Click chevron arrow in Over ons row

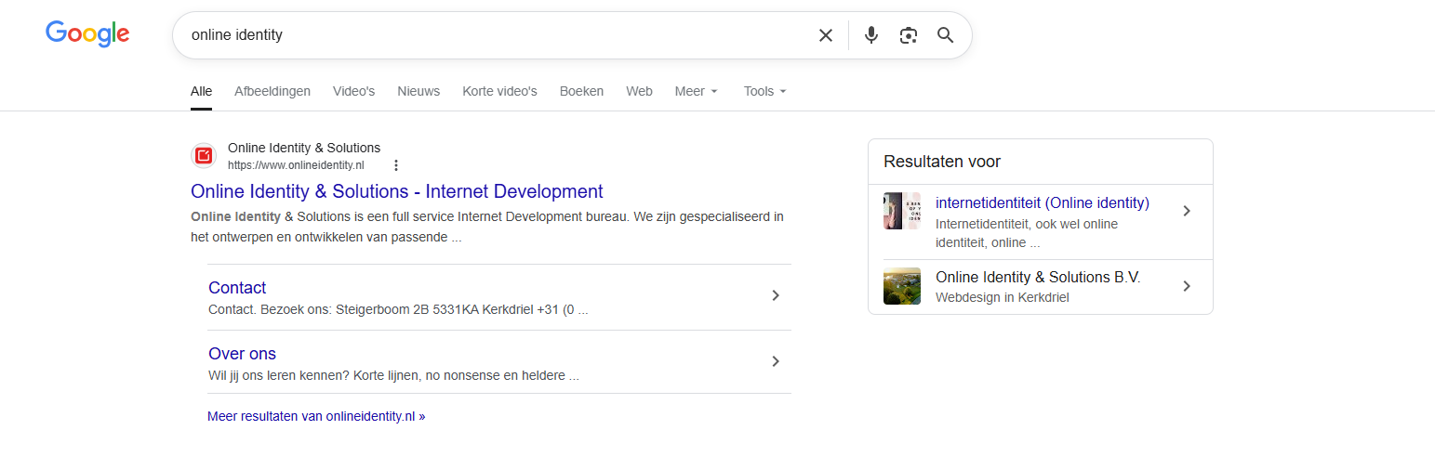776,362
